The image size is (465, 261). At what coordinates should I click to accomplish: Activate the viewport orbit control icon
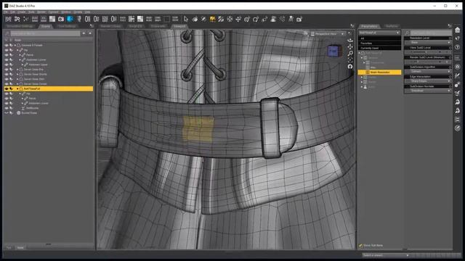350,40
